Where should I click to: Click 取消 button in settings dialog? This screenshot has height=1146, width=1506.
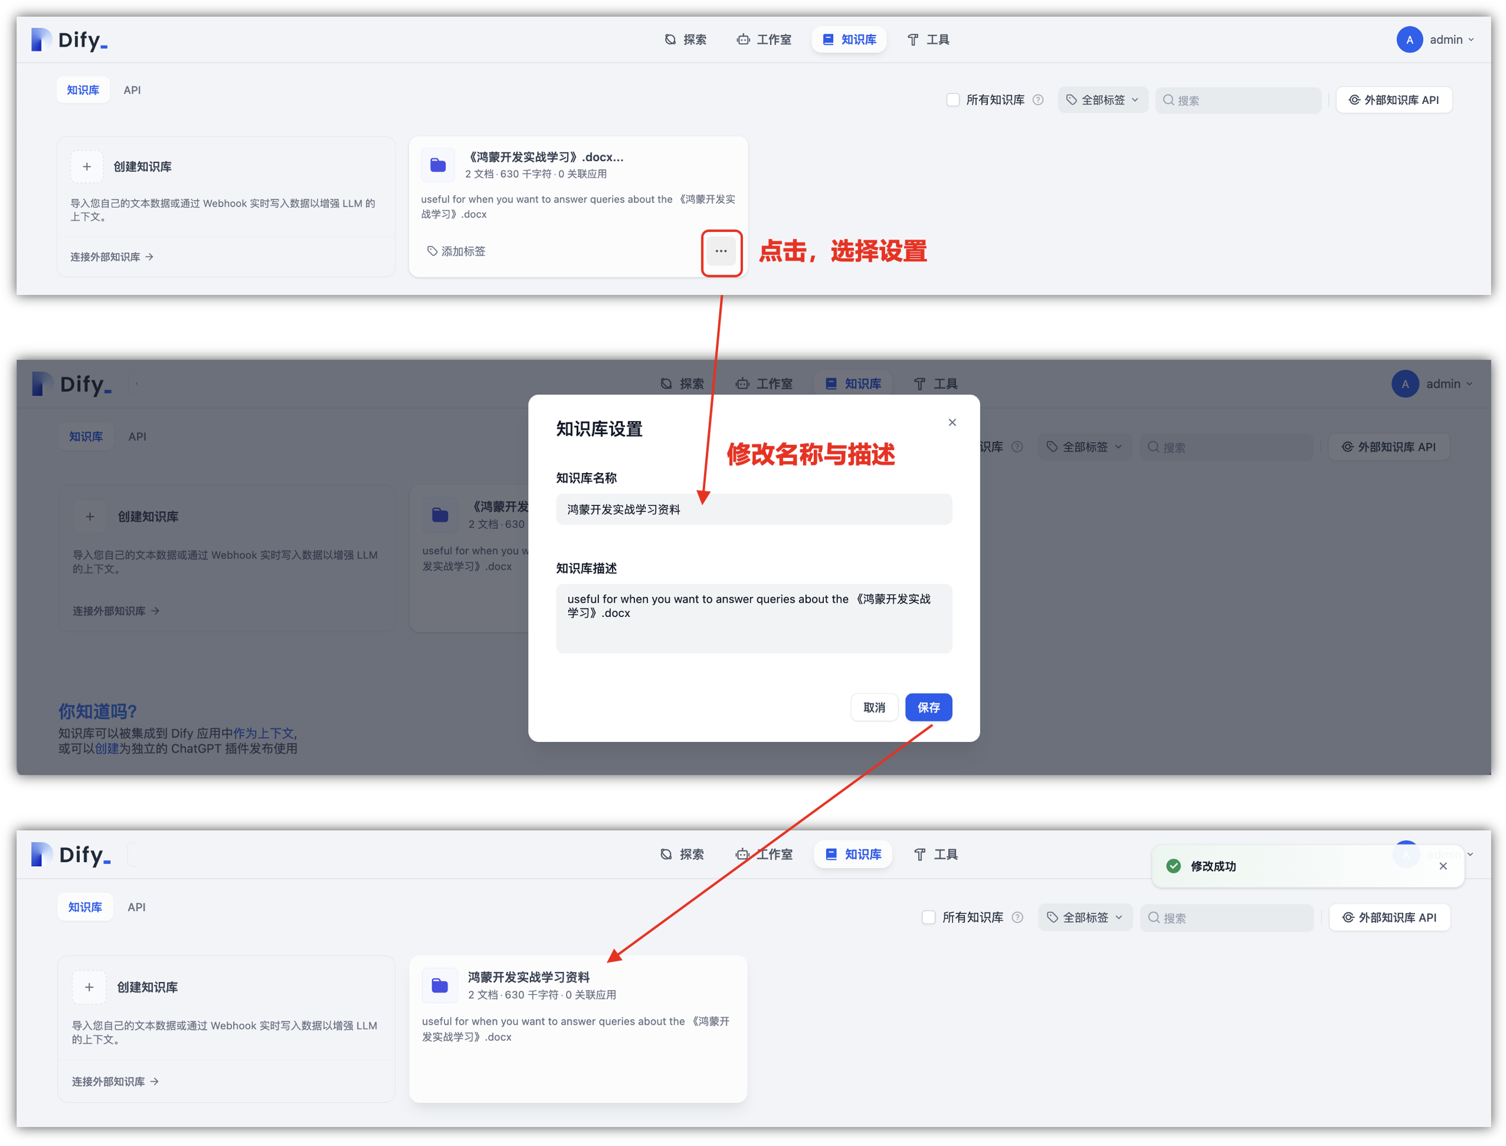874,707
